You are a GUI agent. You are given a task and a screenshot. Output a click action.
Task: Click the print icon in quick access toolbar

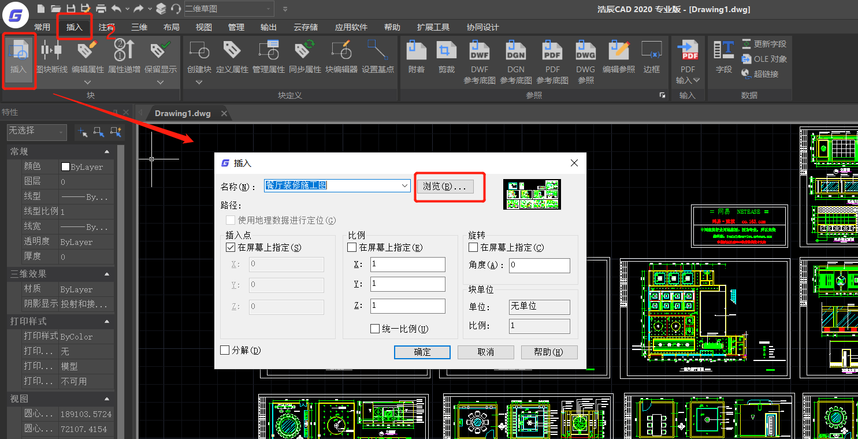[x=101, y=9]
